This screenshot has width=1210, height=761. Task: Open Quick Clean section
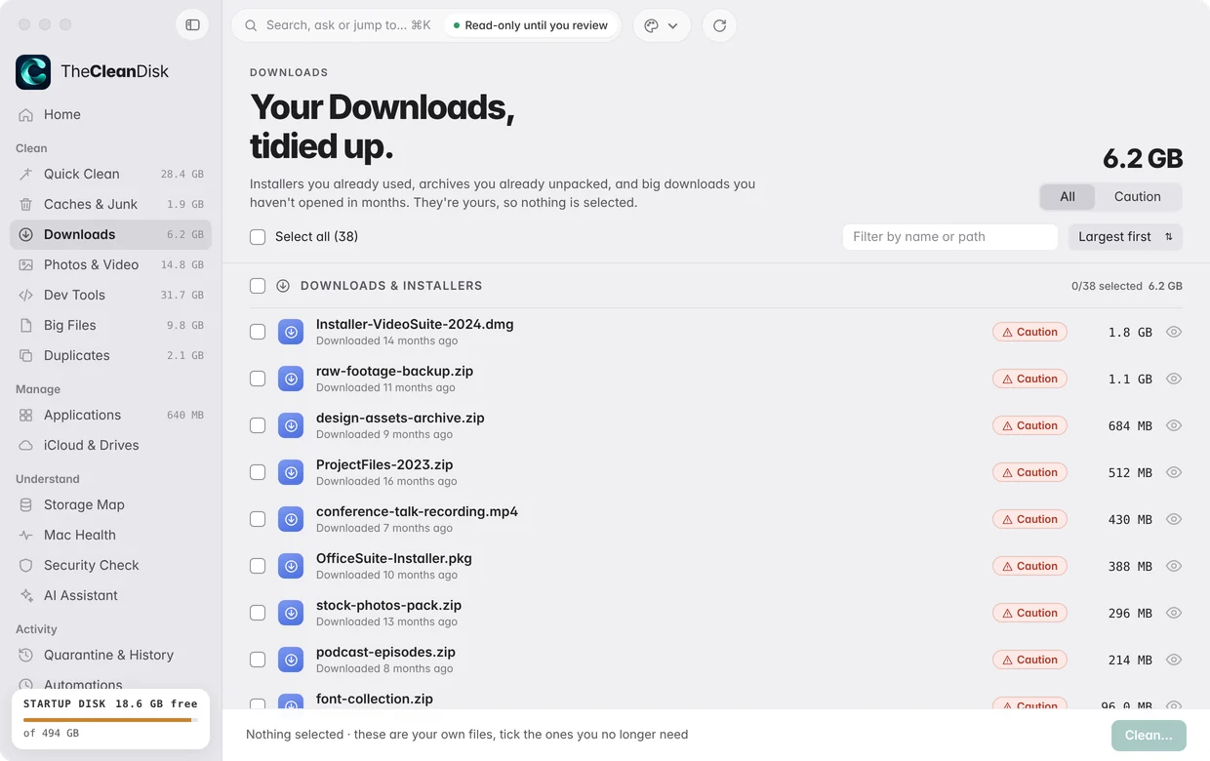(110, 174)
